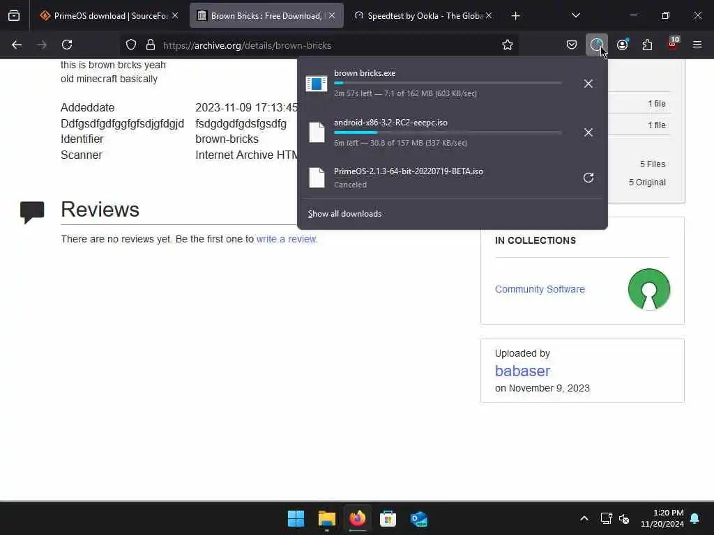Viewport: 714px width, 535px height.
Task: Open the extensions puzzle icon
Action: coord(647,45)
